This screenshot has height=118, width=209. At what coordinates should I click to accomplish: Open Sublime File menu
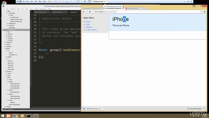click(x=4, y=9)
